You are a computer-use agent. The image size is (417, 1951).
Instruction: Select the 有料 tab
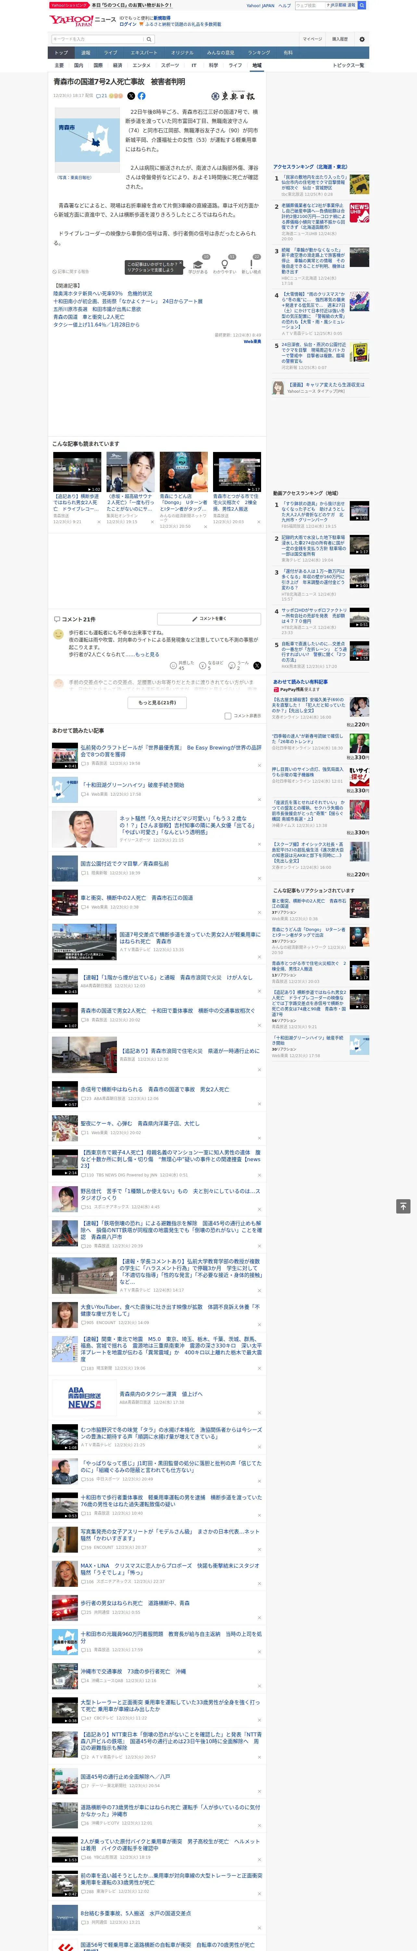click(288, 53)
